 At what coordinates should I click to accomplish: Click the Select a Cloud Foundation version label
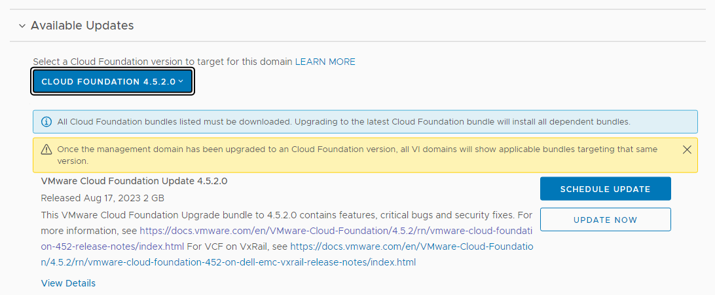[x=162, y=62]
